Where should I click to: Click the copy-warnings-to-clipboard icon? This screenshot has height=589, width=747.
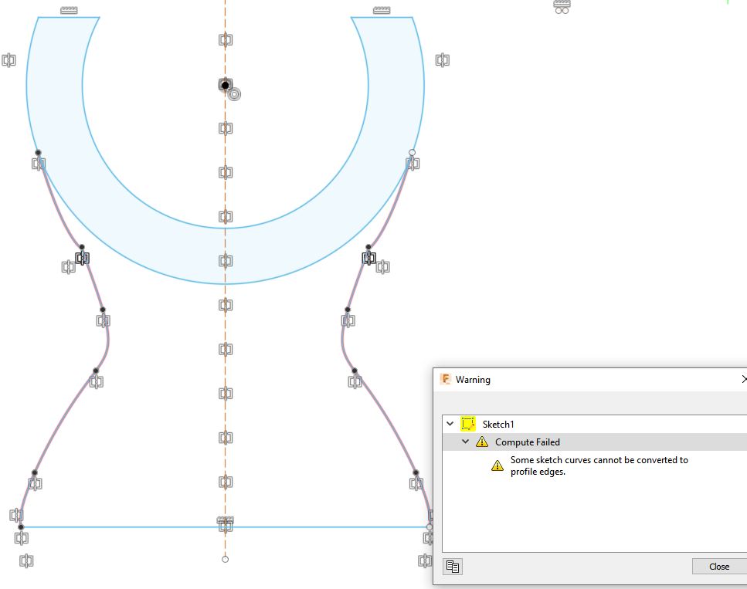(x=453, y=566)
